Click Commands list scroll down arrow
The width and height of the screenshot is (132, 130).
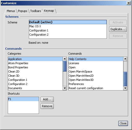tap(125, 88)
